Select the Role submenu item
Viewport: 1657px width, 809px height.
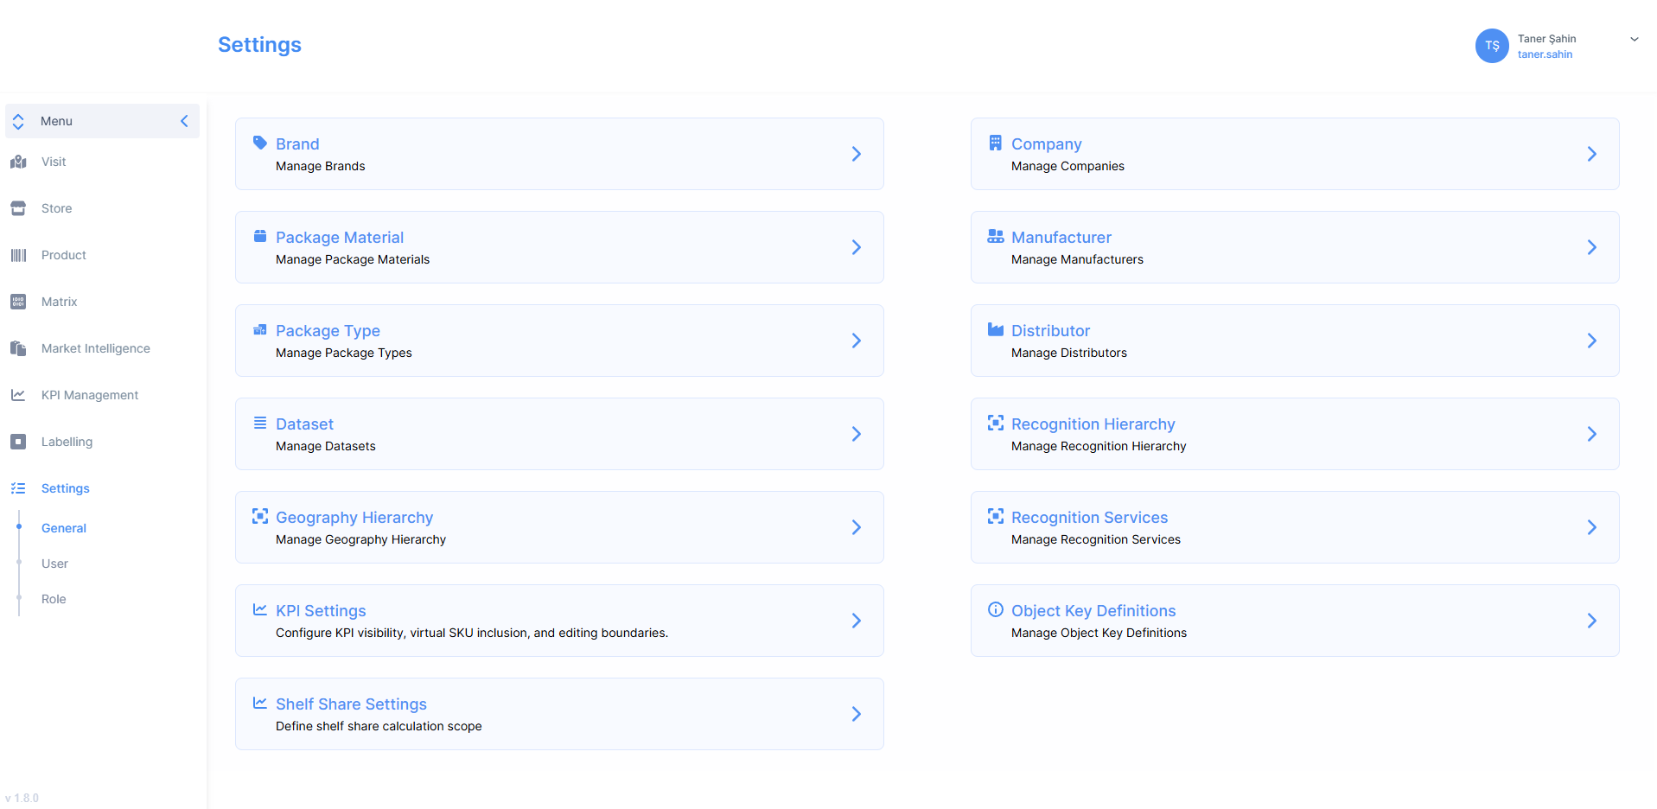click(54, 599)
